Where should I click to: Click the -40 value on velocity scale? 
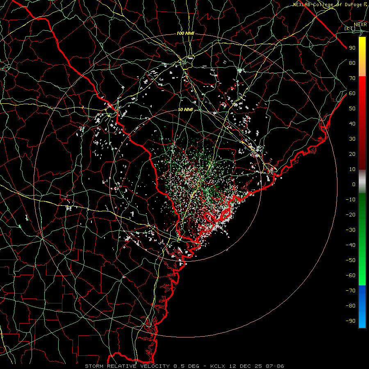(x=351, y=245)
